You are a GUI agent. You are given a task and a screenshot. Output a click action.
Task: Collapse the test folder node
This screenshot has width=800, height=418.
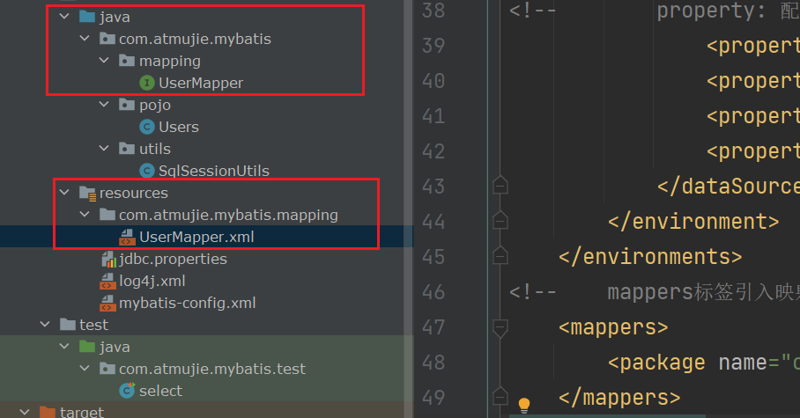(x=44, y=325)
